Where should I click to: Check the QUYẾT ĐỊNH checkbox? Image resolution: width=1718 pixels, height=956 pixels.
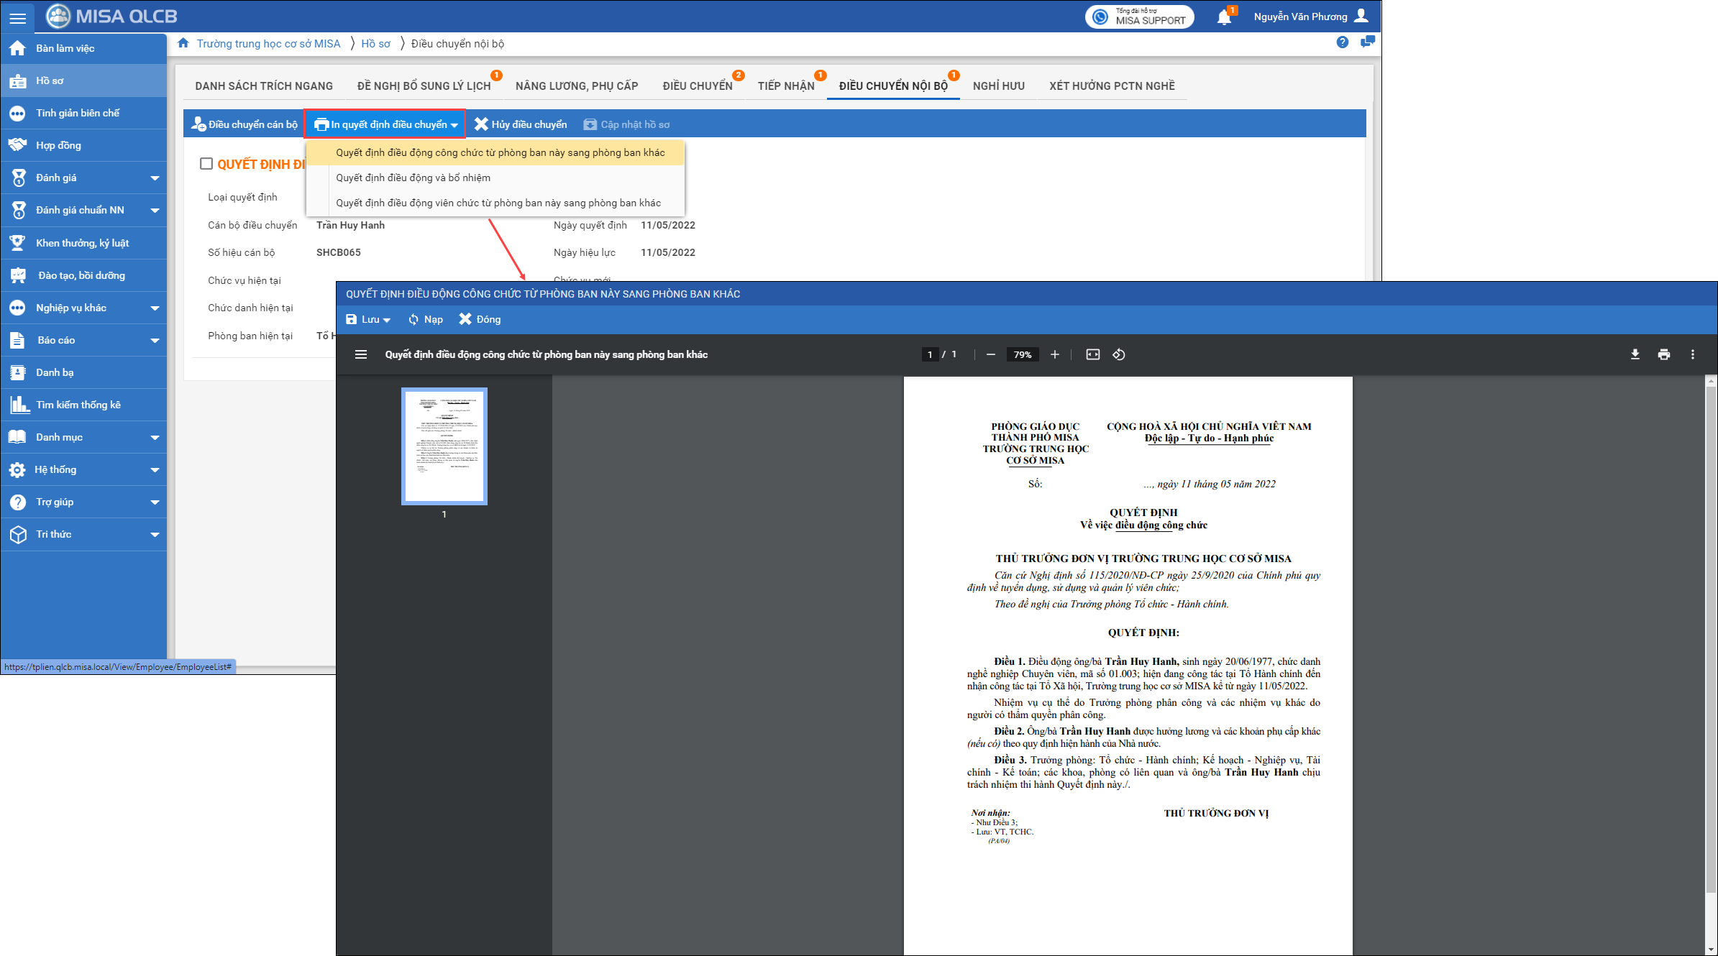click(206, 164)
